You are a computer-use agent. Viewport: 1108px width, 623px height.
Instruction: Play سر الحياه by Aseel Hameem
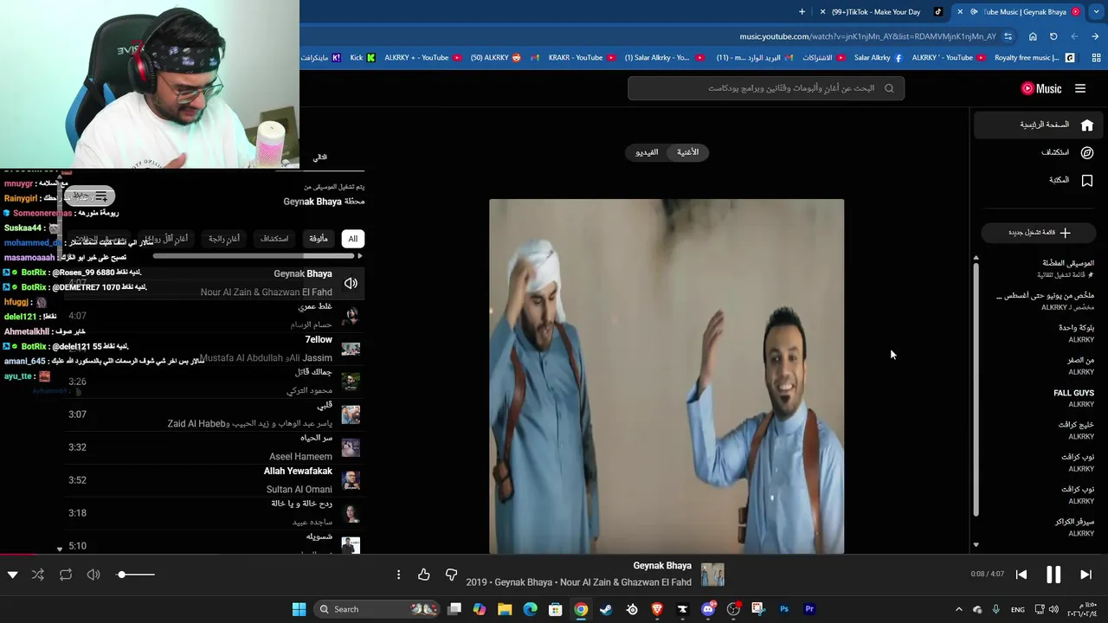click(351, 447)
